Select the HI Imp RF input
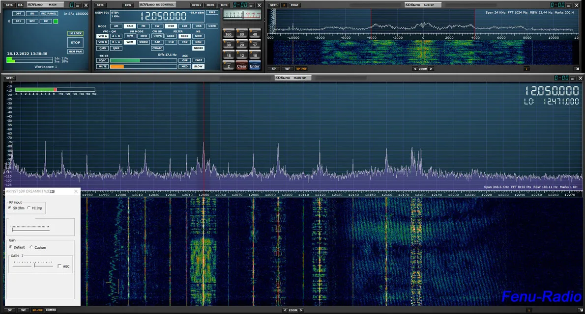 pos(29,208)
